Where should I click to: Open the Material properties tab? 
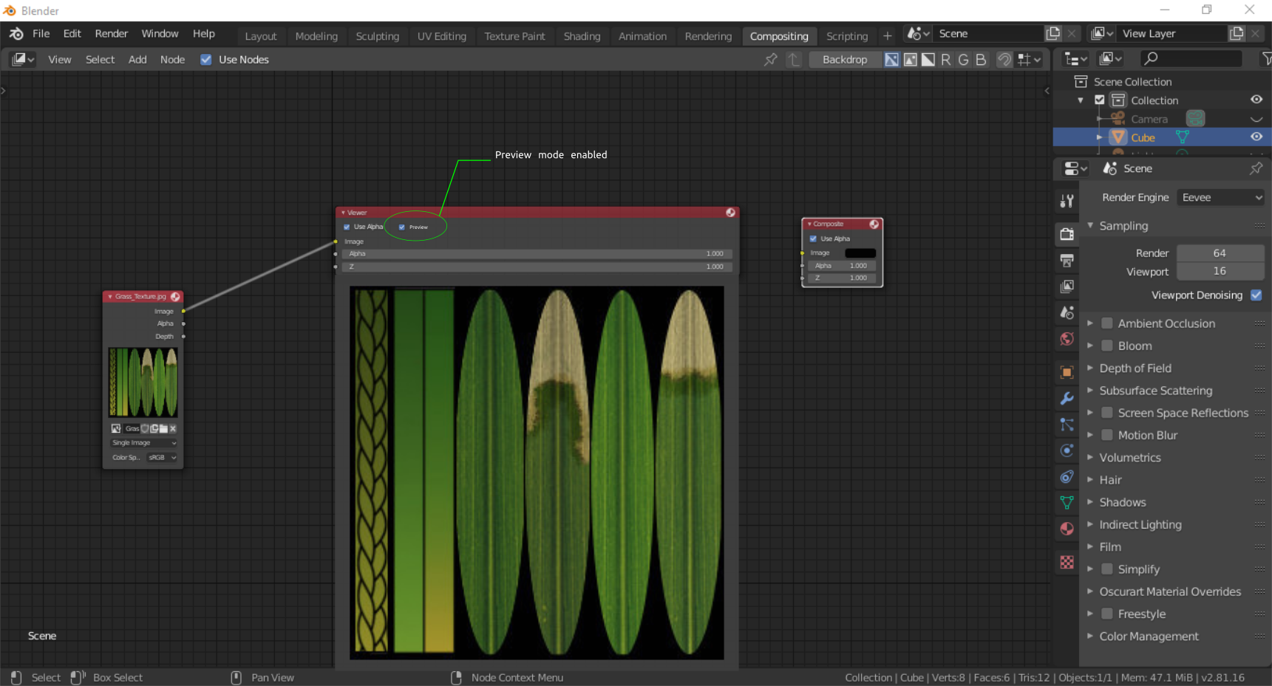(x=1067, y=529)
